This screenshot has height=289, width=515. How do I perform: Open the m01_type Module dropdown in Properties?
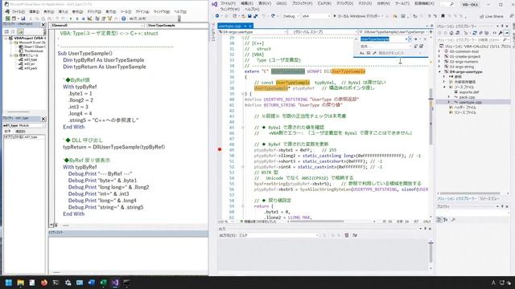24,125
